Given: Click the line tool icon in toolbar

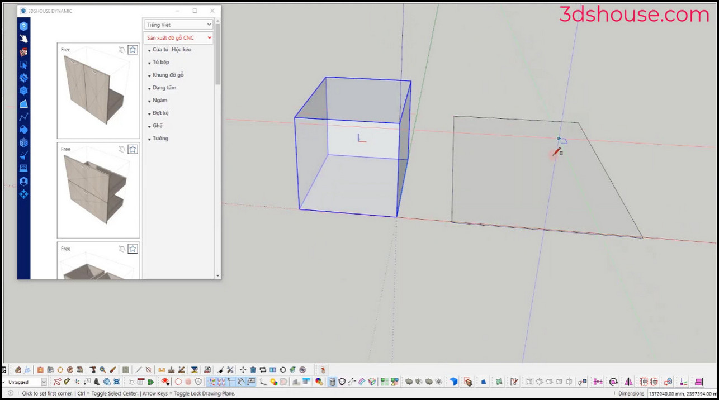Looking at the screenshot, I should point(139,370).
